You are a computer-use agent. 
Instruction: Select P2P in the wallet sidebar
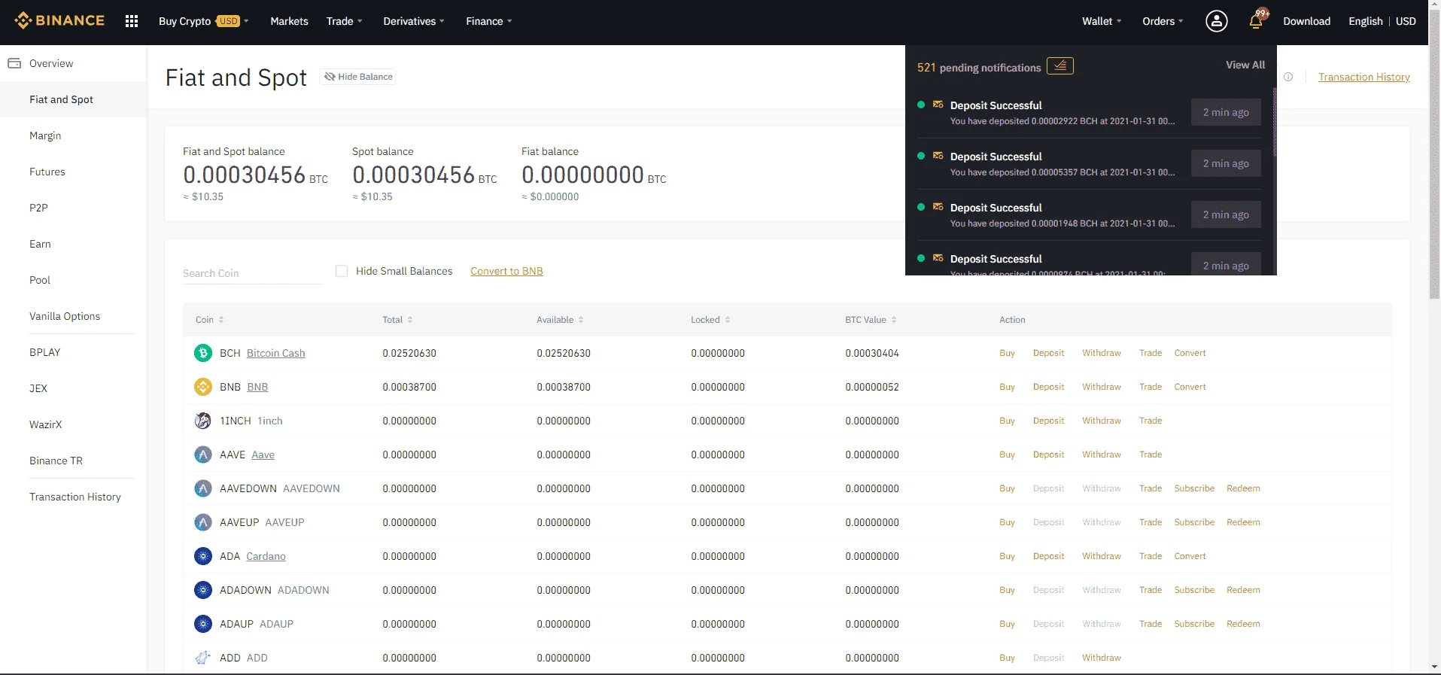click(x=73, y=208)
